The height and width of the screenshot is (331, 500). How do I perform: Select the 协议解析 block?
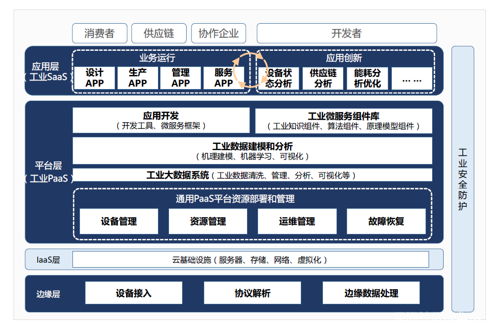pyautogui.click(x=252, y=293)
